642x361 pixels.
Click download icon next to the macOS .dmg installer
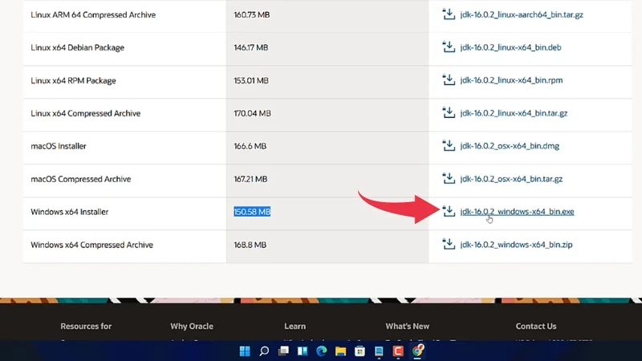pyautogui.click(x=449, y=146)
